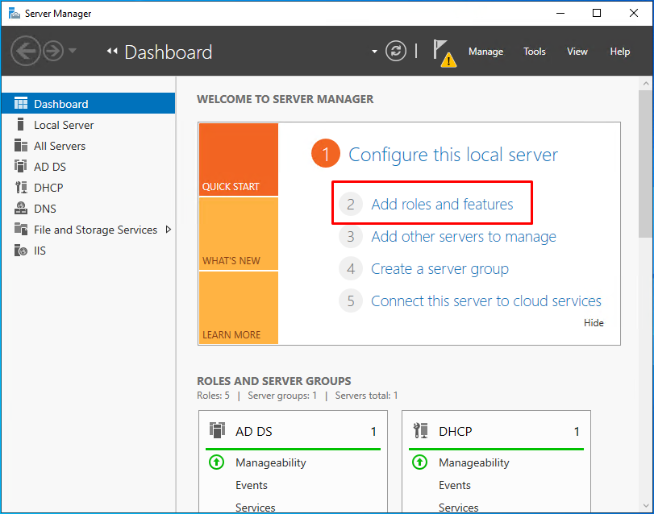Click the IIS sidebar icon

point(21,250)
